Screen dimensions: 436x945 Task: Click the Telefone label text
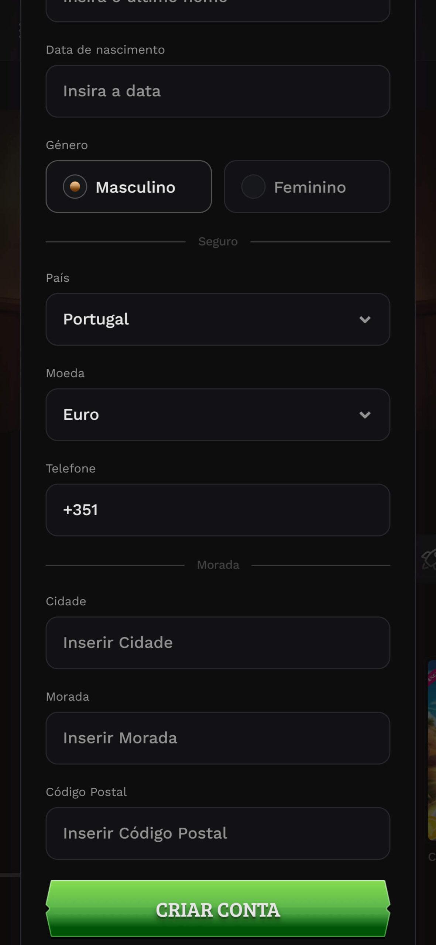[71, 468]
